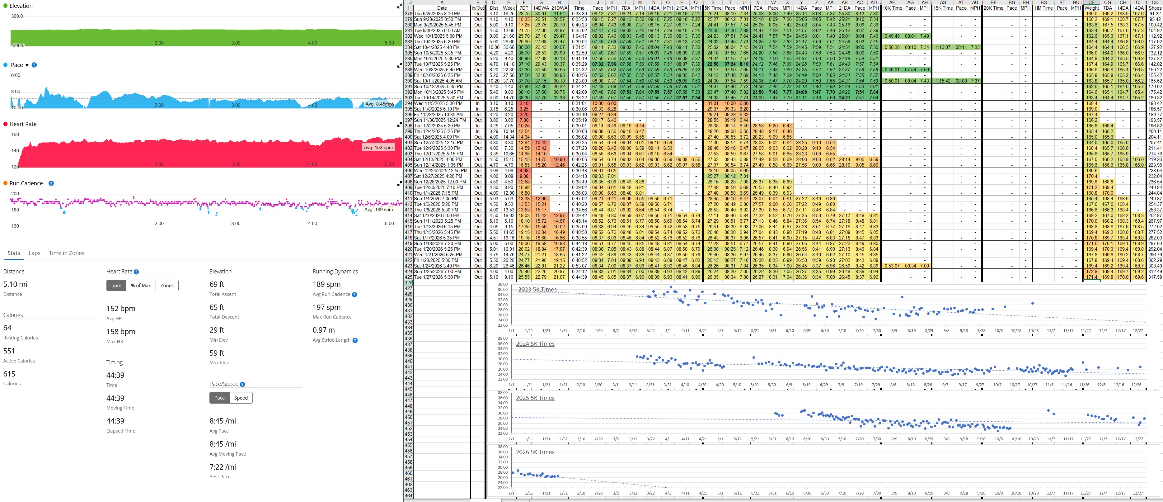Image resolution: width=1163 pixels, height=502 pixels.
Task: Open the Pace chart metric dropdown
Action: (x=27, y=65)
